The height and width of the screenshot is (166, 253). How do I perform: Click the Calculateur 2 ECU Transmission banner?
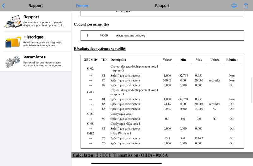(x=162, y=155)
